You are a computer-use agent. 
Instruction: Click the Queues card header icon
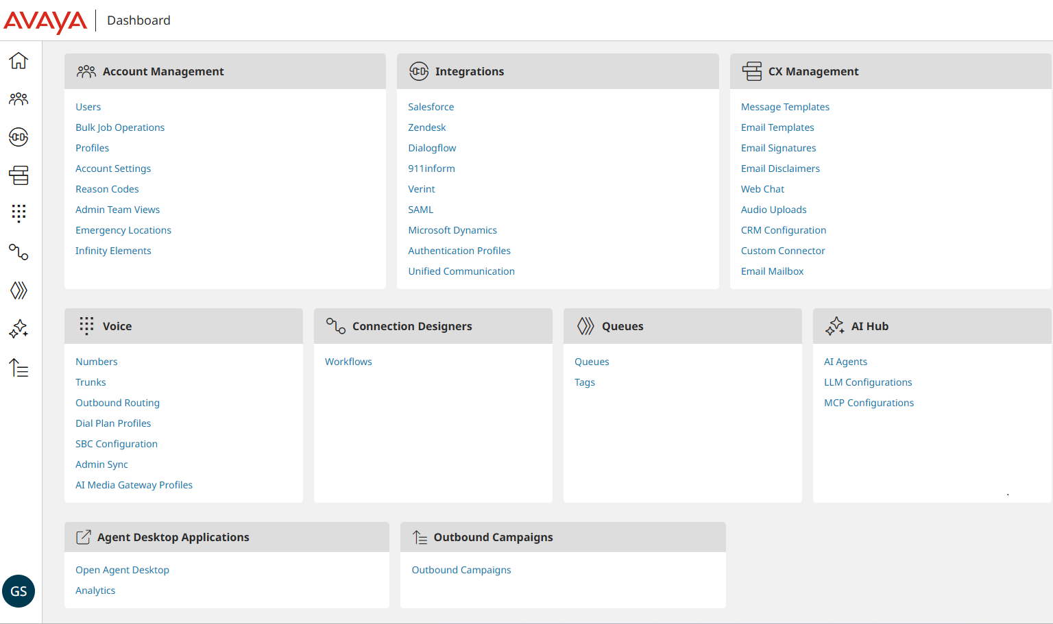pyautogui.click(x=585, y=326)
